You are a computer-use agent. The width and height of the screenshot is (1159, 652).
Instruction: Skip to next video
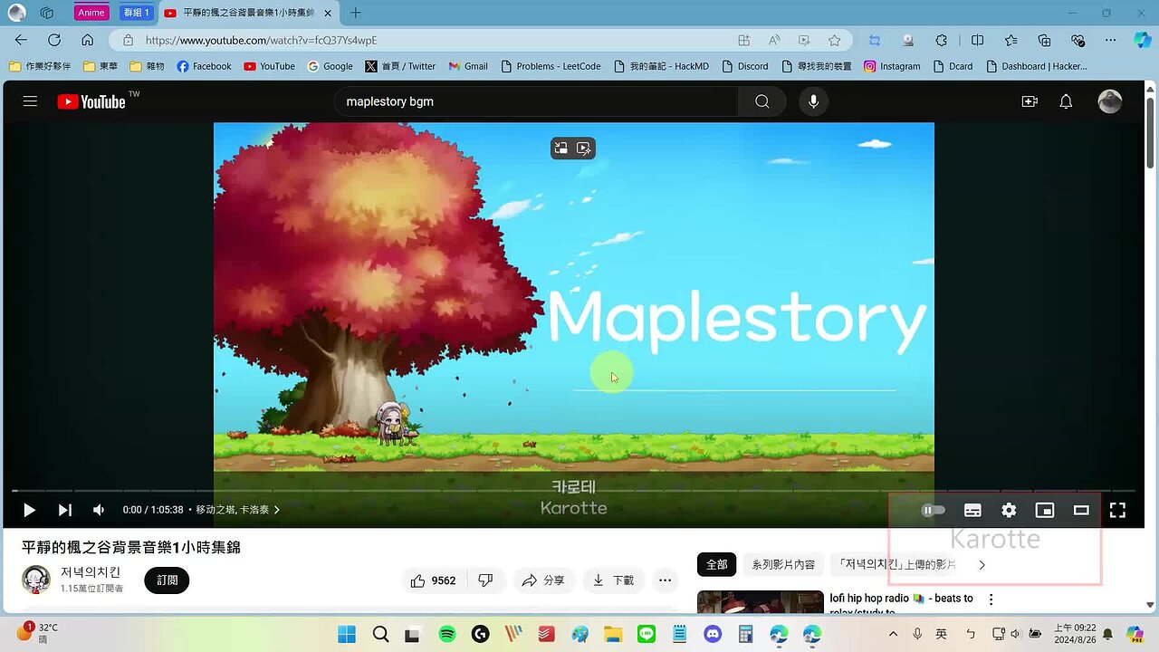click(x=64, y=510)
